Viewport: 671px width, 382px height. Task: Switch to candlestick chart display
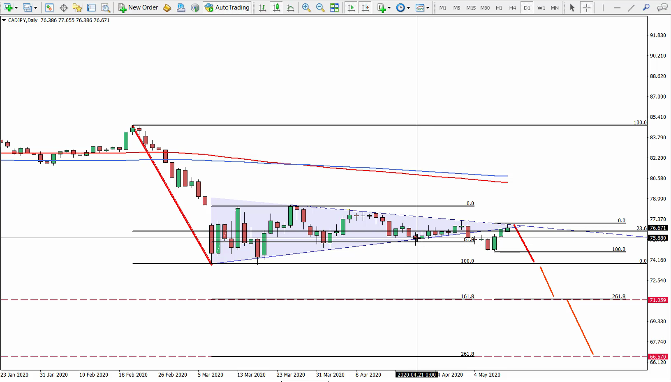coord(276,7)
